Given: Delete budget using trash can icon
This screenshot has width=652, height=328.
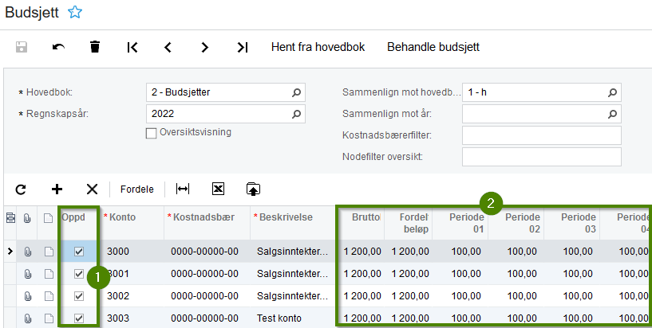Looking at the screenshot, I should [x=95, y=47].
